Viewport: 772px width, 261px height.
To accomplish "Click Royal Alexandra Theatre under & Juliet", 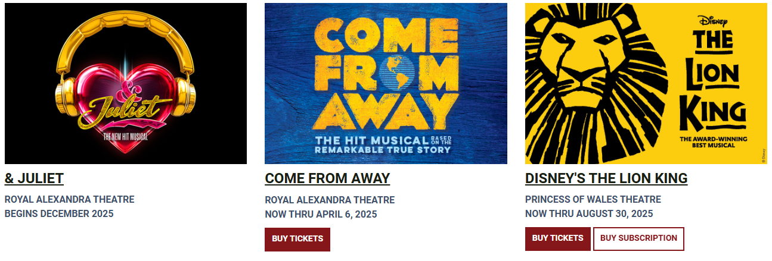I will (x=70, y=200).
